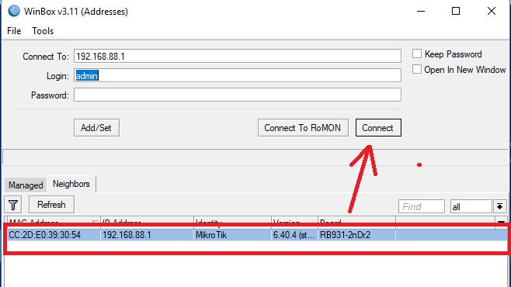The image size is (511, 287).
Task: Click the version 6.40.4 cell
Action: [x=294, y=235]
